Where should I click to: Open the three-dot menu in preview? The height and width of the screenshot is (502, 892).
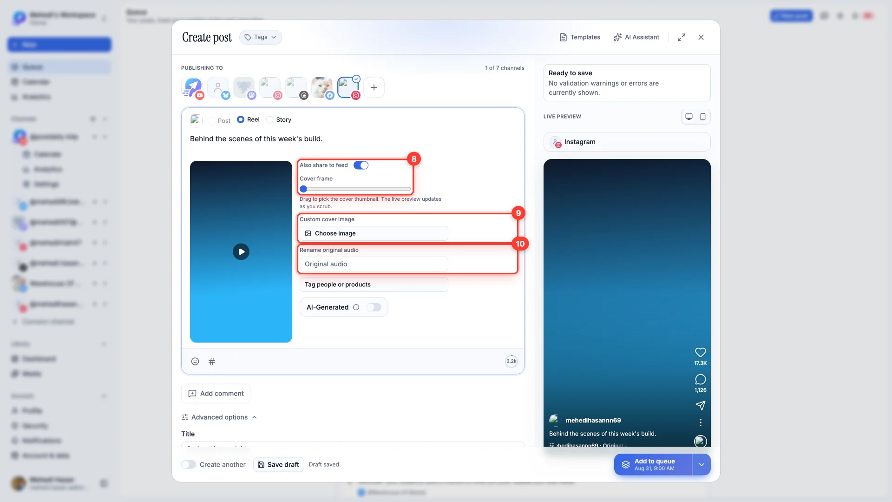click(701, 423)
